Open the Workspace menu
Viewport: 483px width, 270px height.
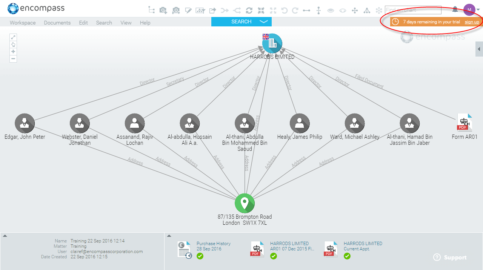coord(23,23)
